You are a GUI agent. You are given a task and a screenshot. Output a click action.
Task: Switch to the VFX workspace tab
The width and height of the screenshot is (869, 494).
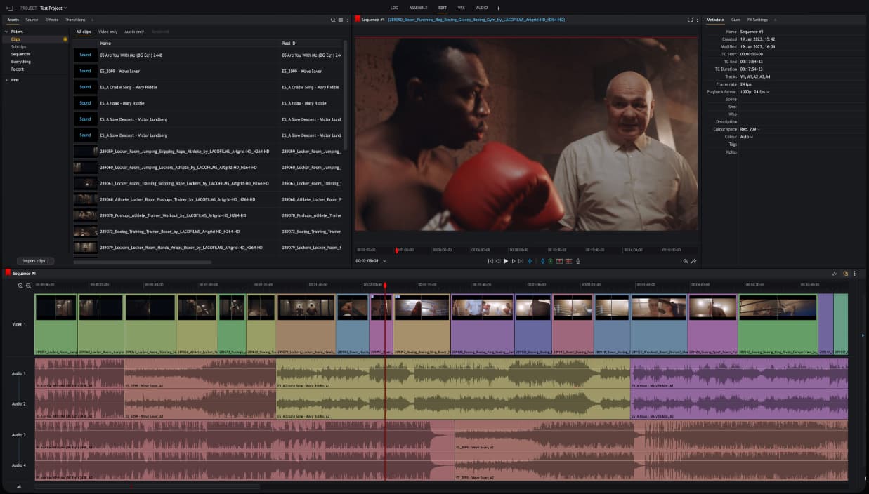[462, 8]
